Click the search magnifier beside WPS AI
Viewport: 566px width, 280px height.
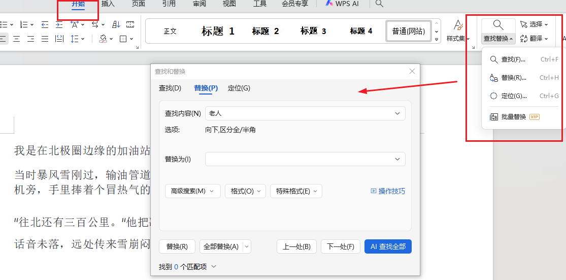coord(379,4)
